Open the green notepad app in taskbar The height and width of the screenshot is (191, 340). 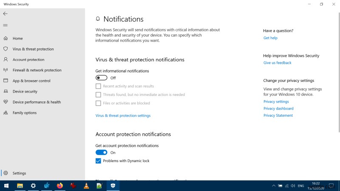(x=99, y=186)
